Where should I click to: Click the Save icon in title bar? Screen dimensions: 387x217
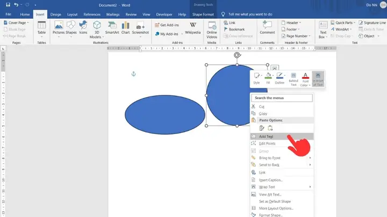click(8, 5)
